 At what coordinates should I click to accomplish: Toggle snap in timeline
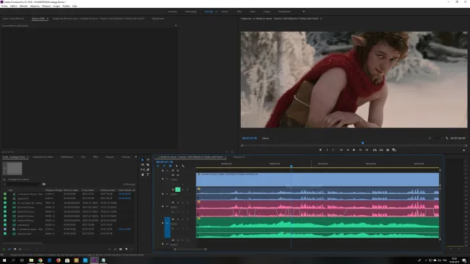point(164,166)
